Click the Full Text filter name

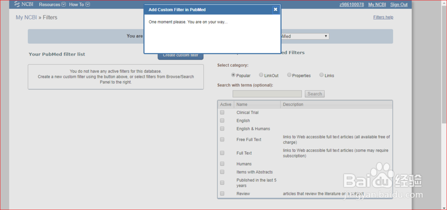[244, 153]
